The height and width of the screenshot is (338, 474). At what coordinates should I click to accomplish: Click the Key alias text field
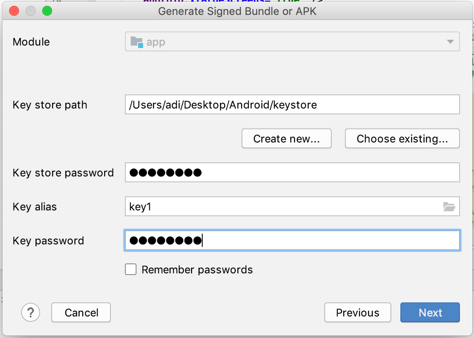[x=281, y=206]
